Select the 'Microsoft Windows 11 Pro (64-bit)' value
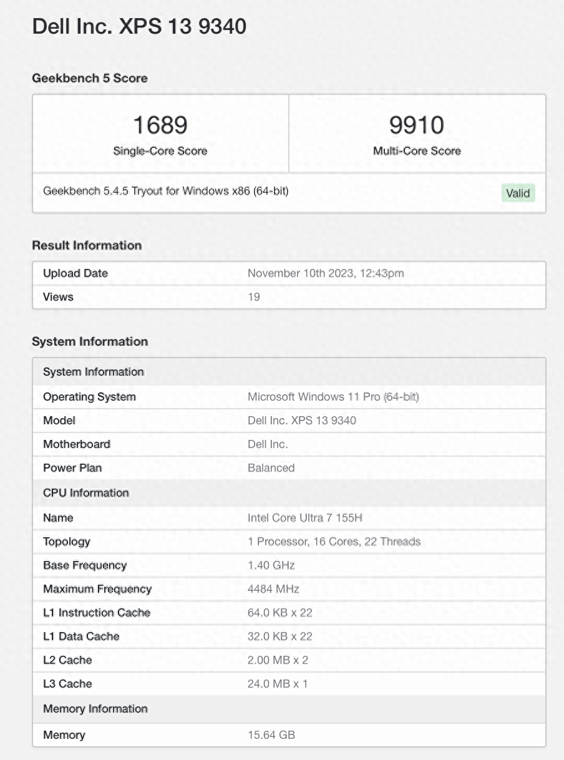This screenshot has width=564, height=760. [x=333, y=397]
